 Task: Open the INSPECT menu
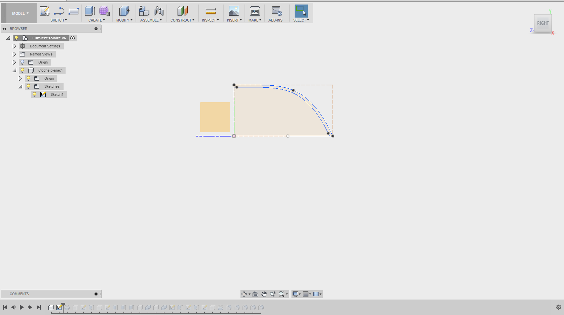(x=210, y=20)
